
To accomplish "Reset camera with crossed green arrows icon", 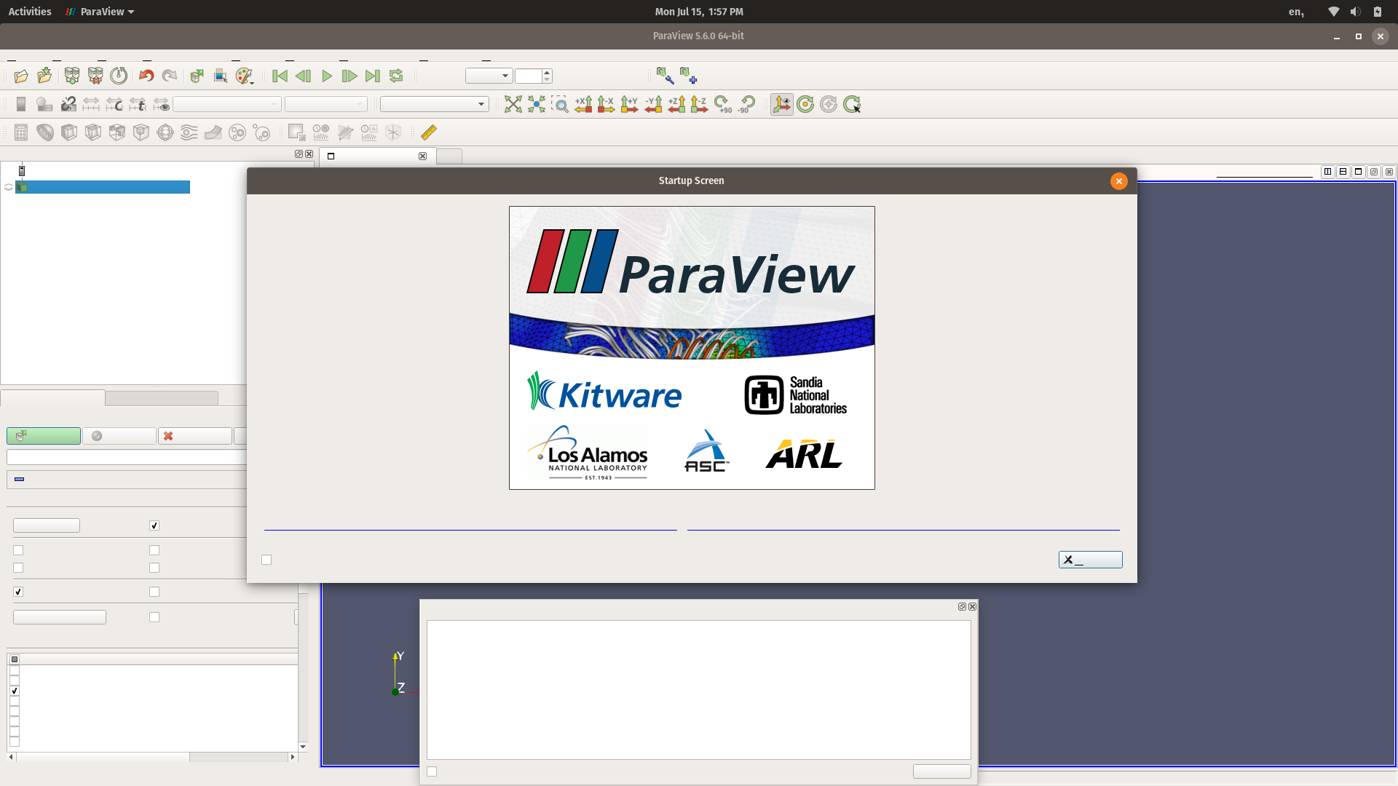I will 513,104.
